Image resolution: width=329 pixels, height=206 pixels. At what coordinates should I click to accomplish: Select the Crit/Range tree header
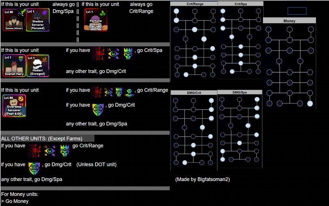[x=194, y=4]
